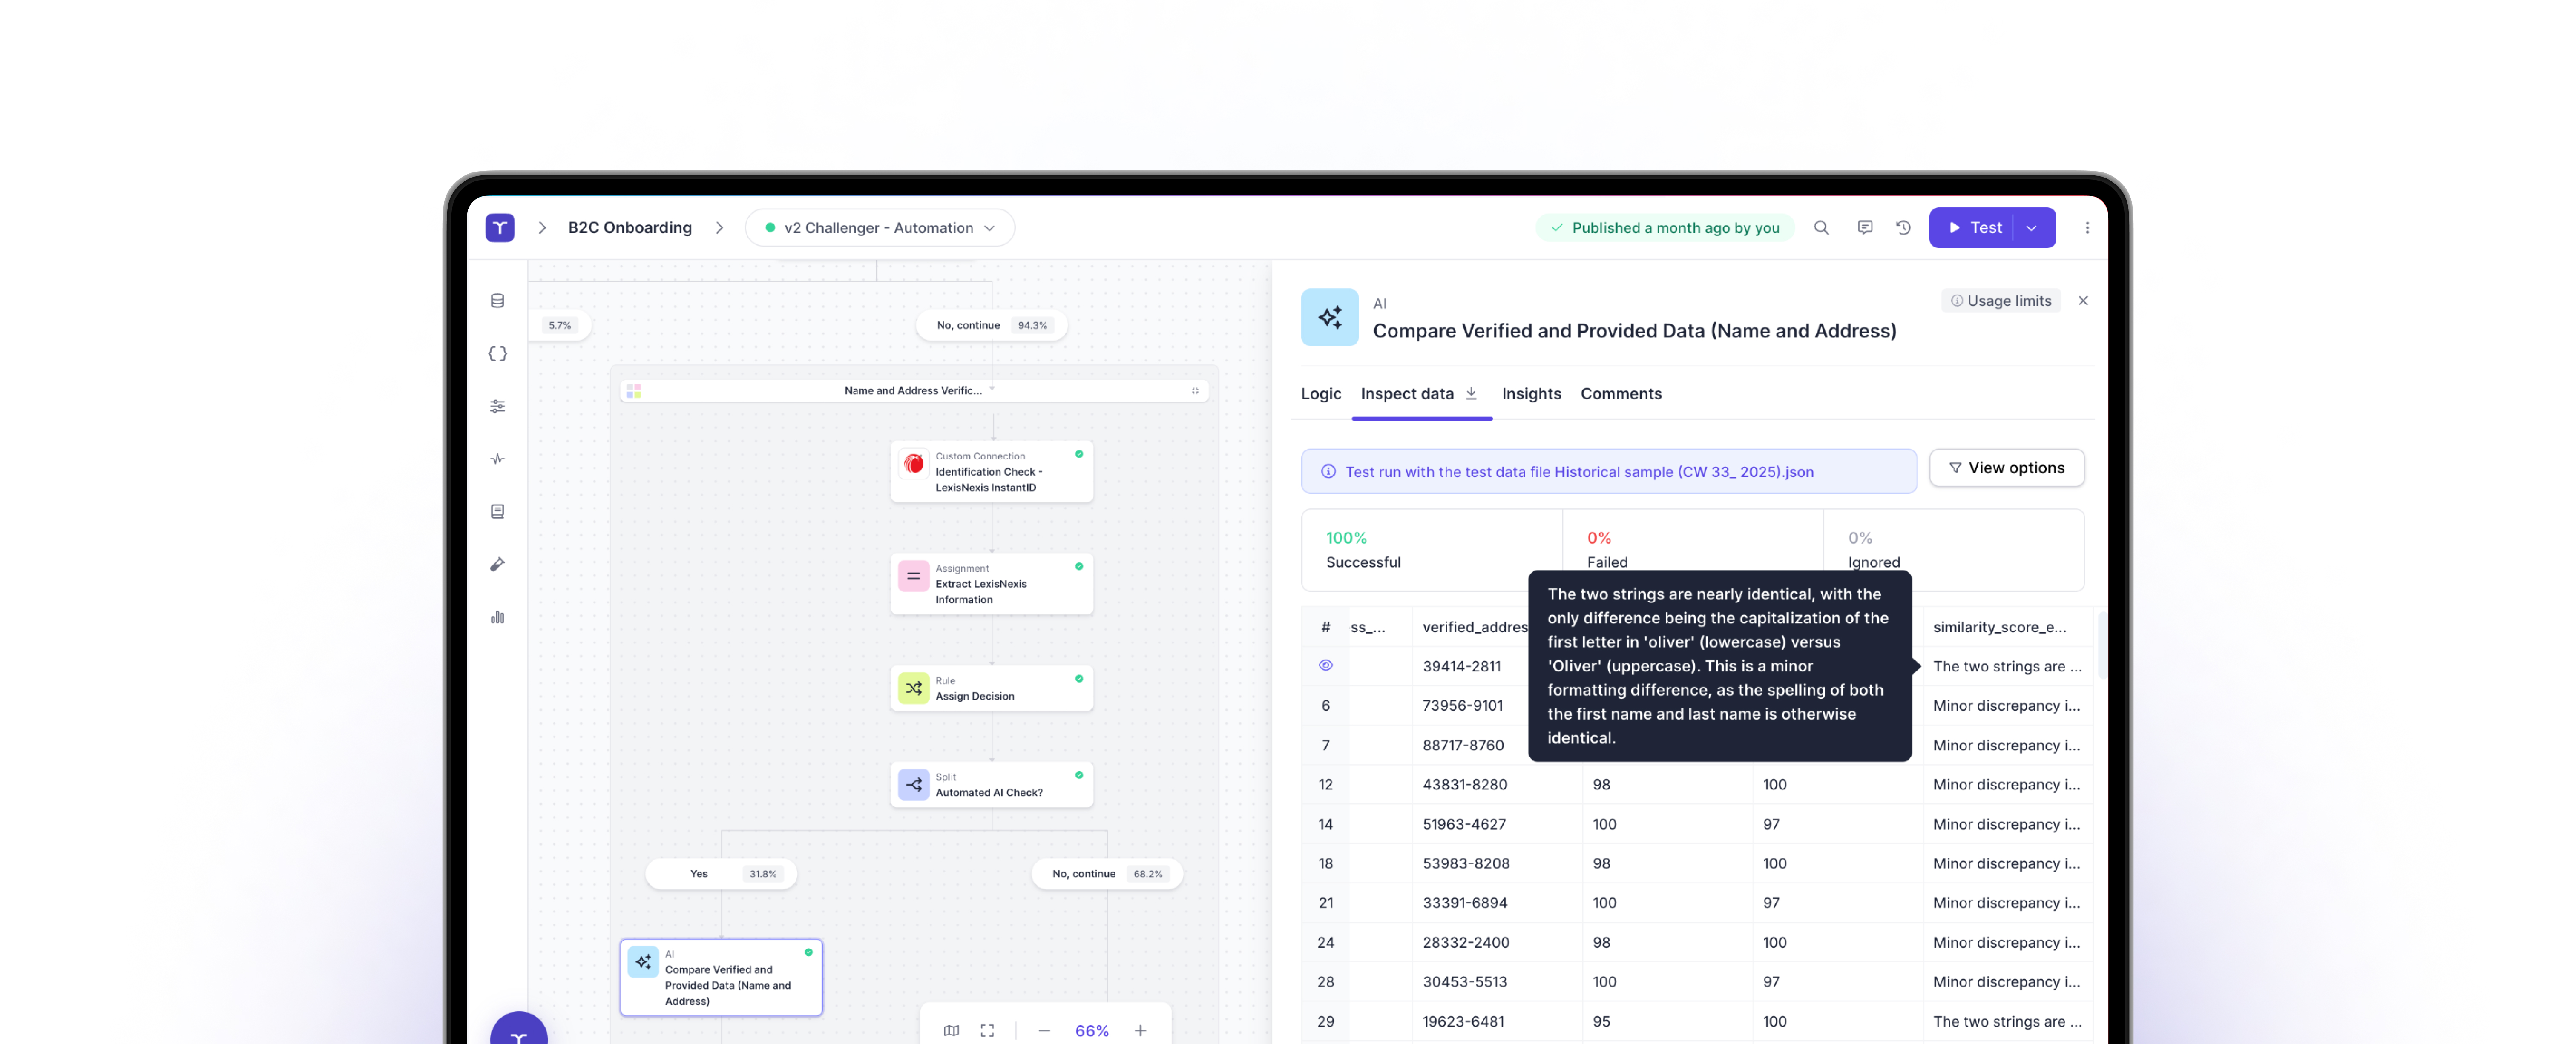
Task: Click the bar chart analytics sidebar icon
Action: (497, 617)
